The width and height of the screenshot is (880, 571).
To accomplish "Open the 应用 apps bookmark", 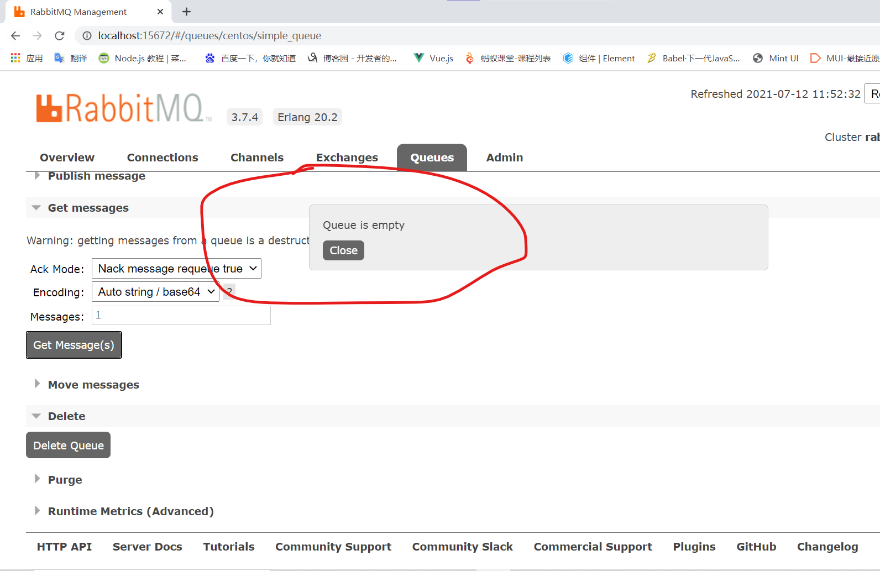I will (x=27, y=58).
